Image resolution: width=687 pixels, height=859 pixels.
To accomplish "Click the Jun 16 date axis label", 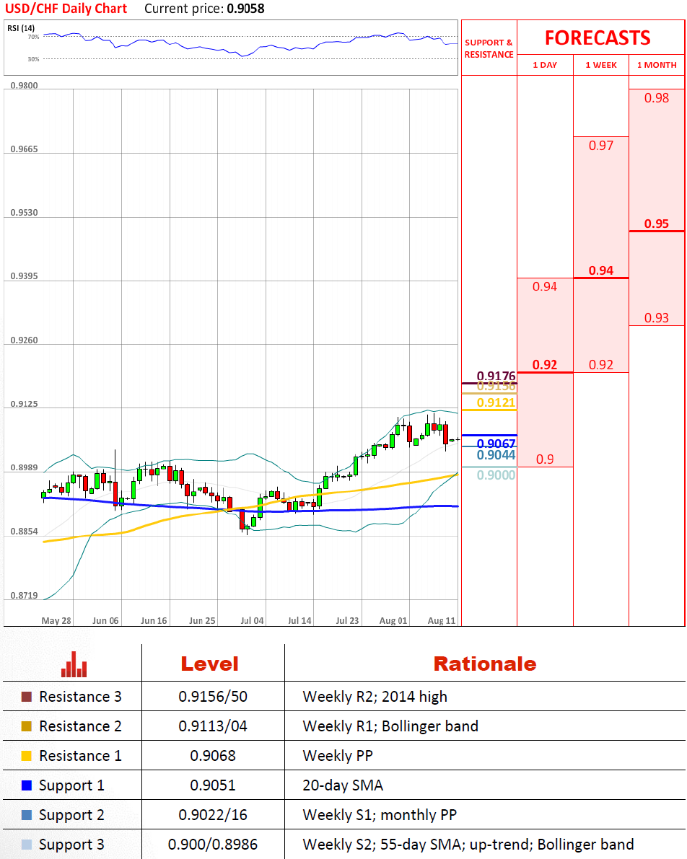I will [x=154, y=621].
